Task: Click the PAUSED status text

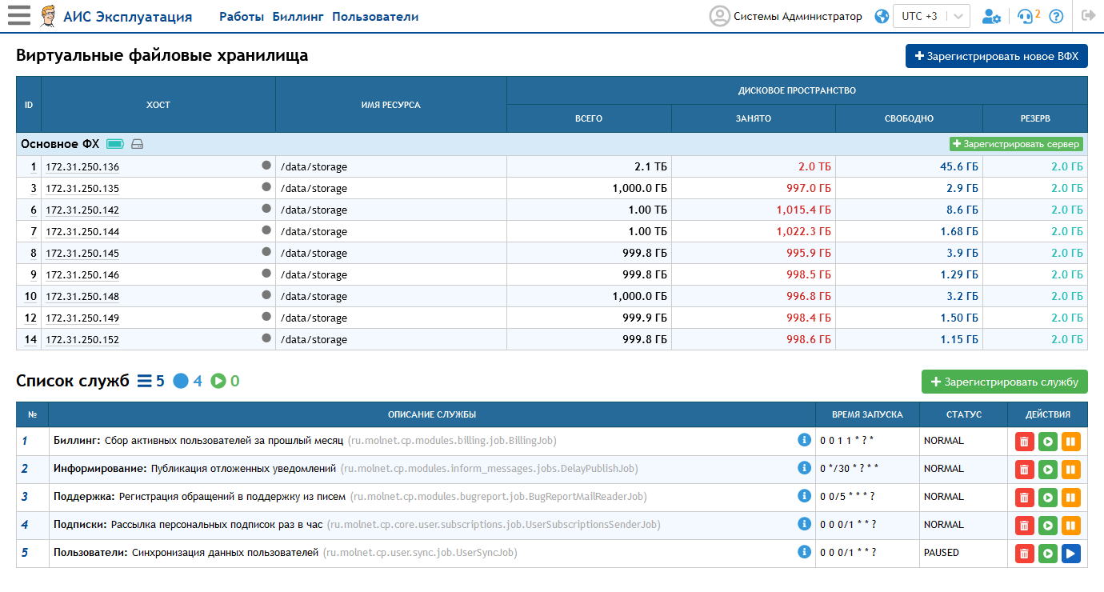Action: point(942,553)
